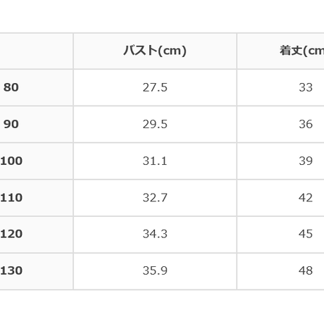The width and height of the screenshot is (324, 324).
Task: Click the length value 45 cell
Action: point(280,234)
